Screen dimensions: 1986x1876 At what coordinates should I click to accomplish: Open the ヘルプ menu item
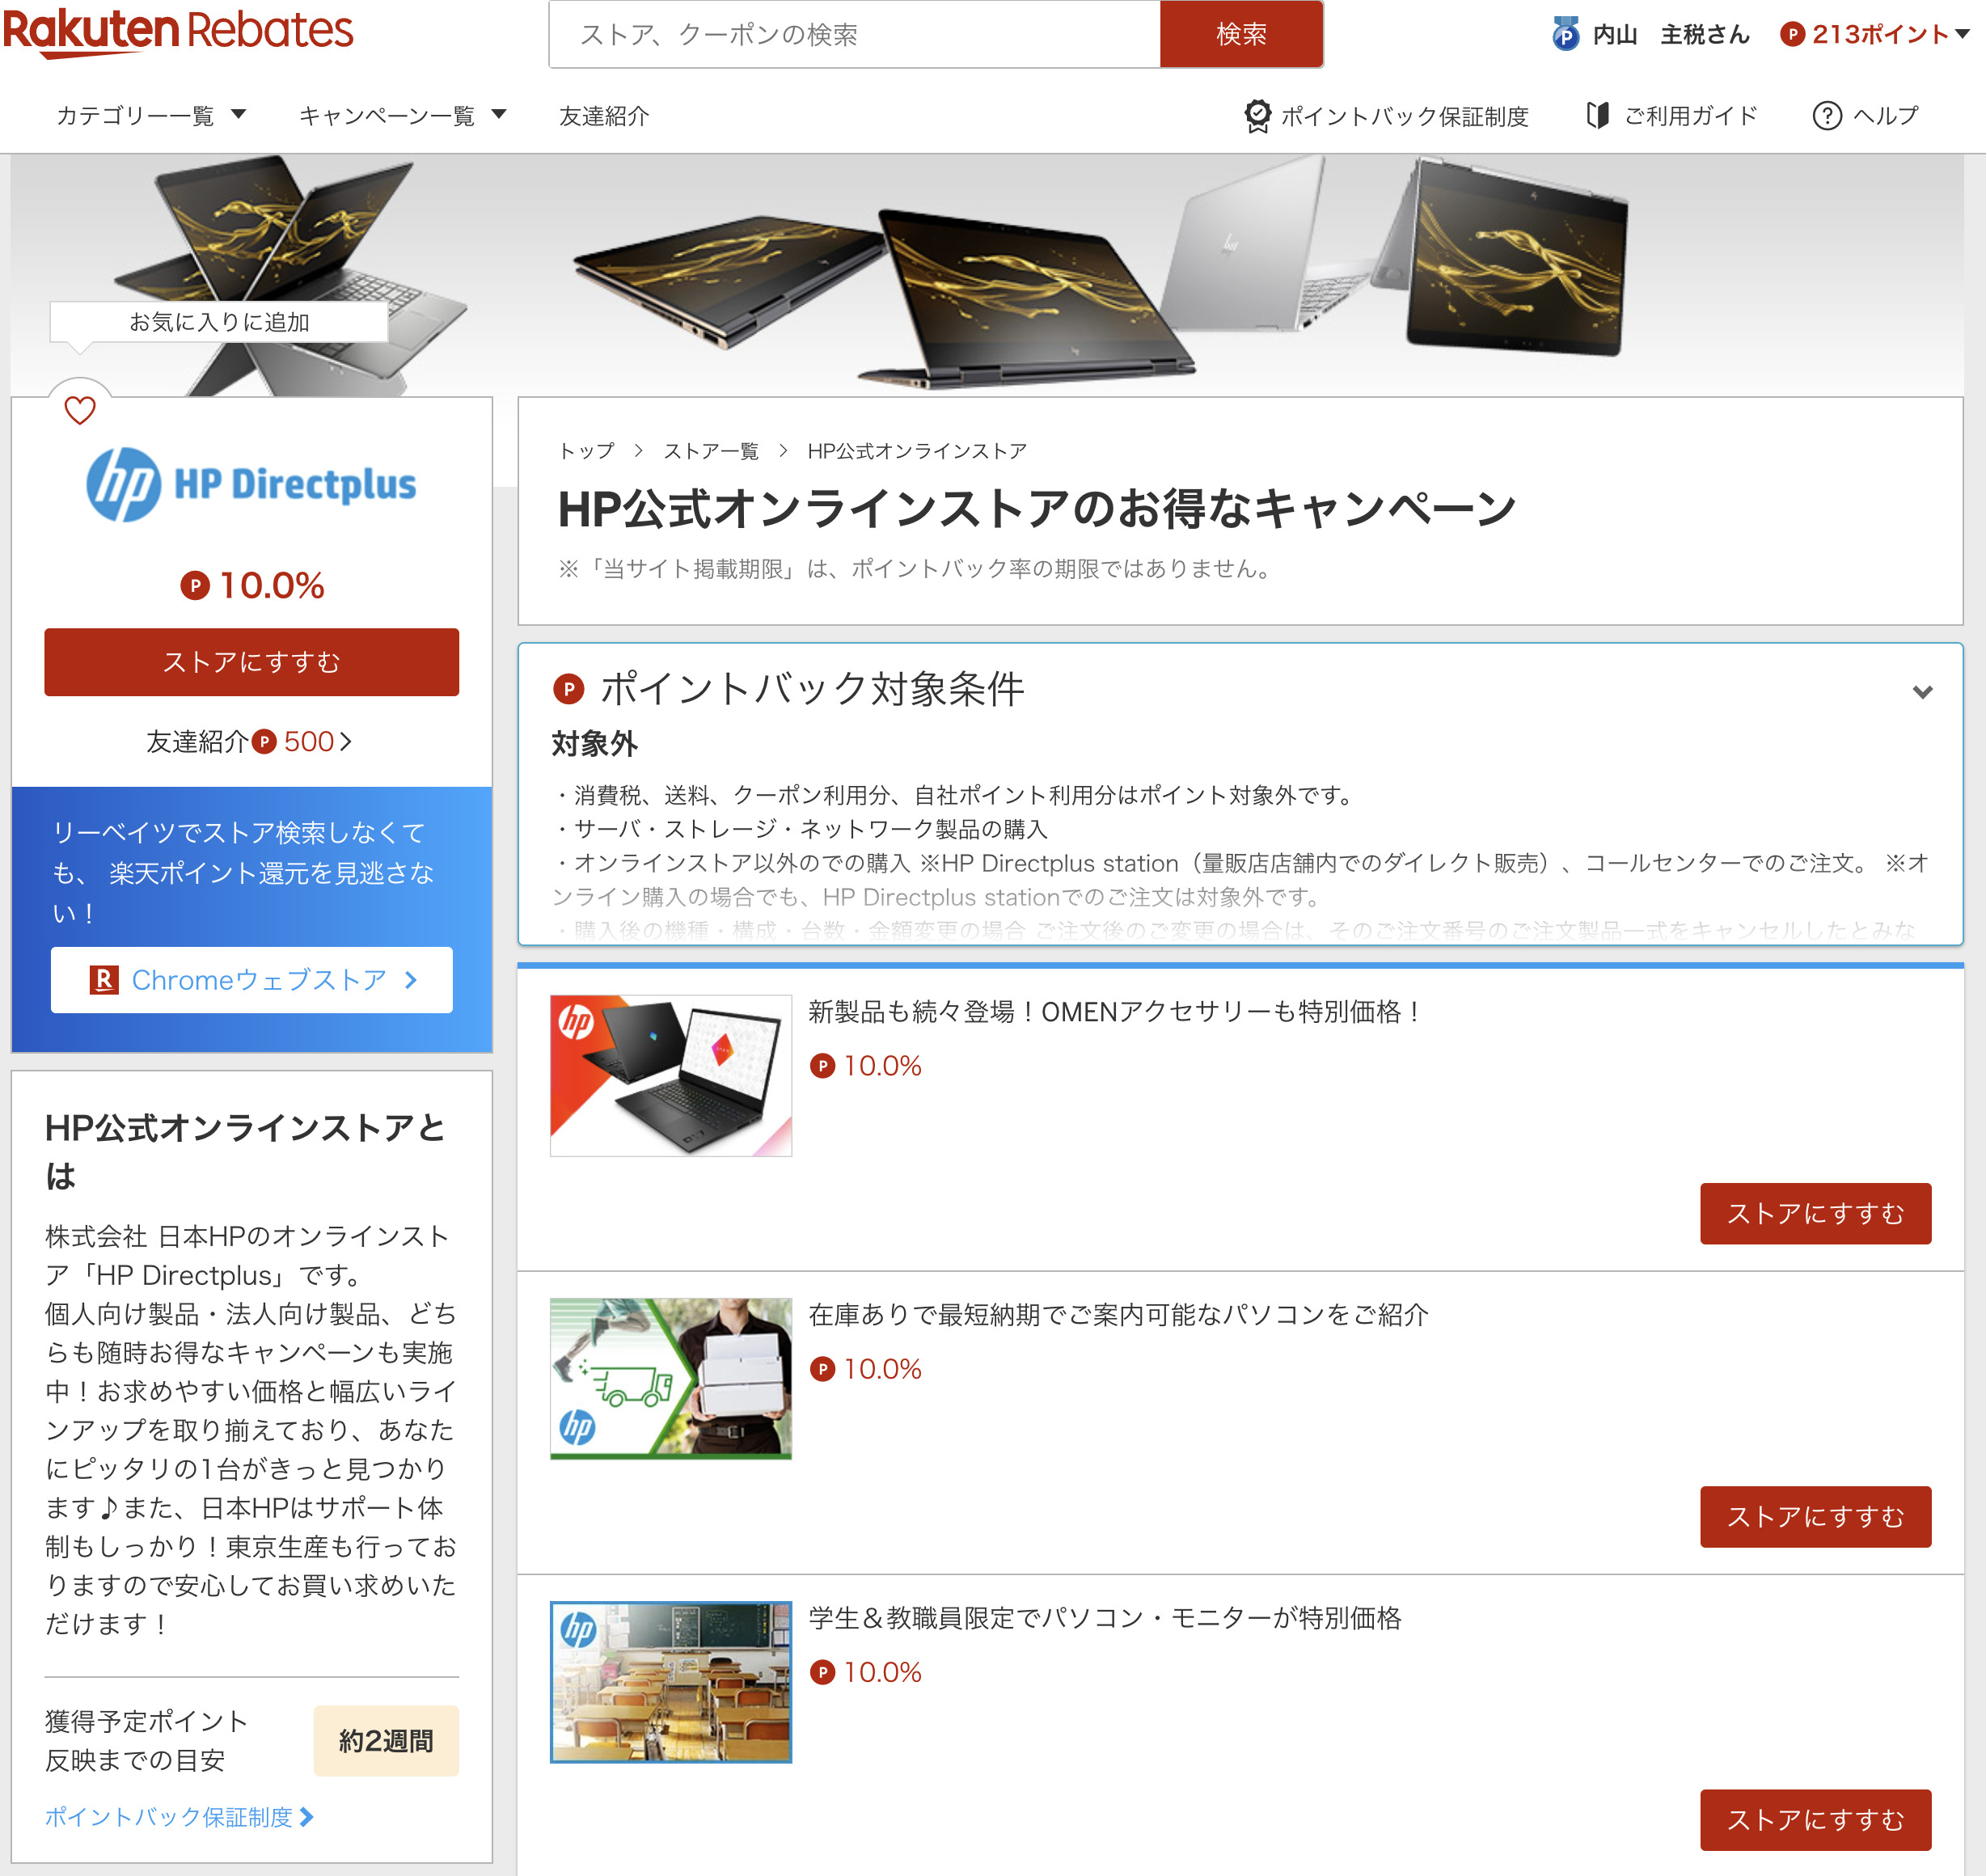pyautogui.click(x=1885, y=115)
